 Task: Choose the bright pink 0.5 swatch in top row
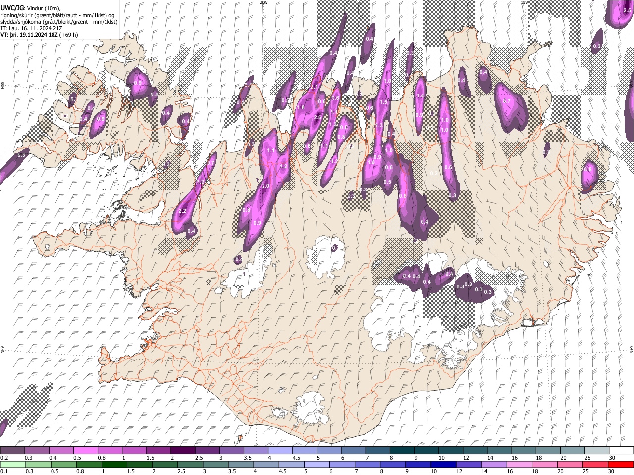pos(85,450)
